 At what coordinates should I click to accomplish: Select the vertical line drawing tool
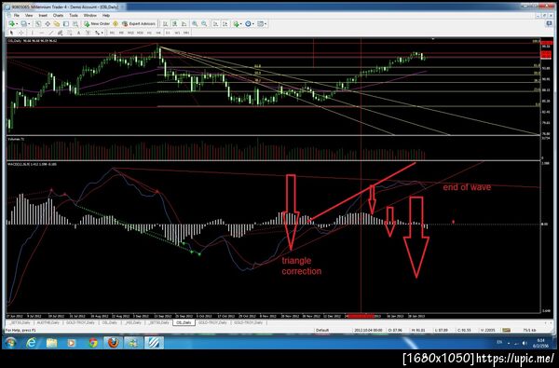32,33
